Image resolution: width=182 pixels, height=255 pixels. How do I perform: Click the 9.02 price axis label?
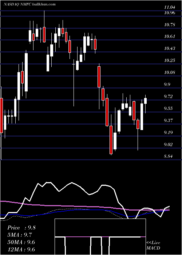[x=168, y=144]
